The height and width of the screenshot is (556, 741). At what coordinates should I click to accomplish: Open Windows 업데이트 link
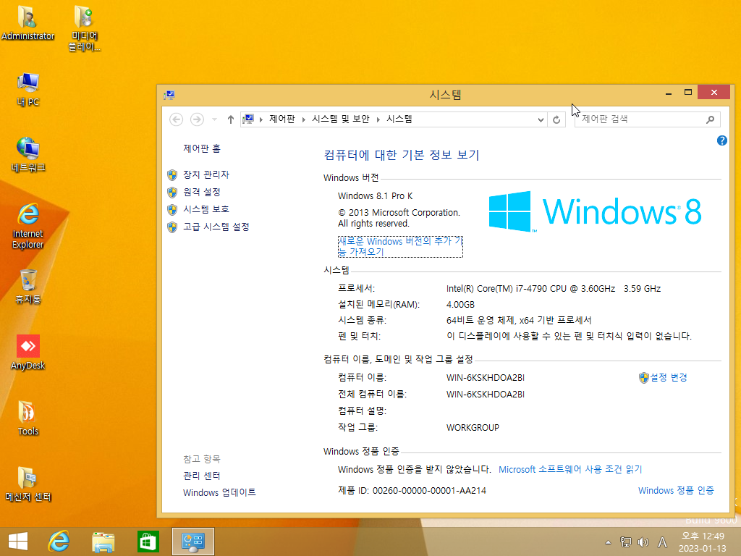click(219, 492)
